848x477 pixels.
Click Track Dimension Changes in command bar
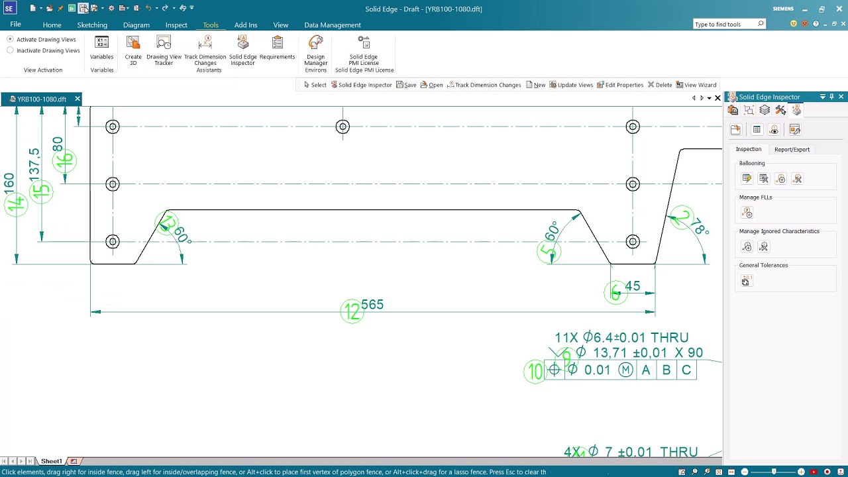pyautogui.click(x=484, y=85)
